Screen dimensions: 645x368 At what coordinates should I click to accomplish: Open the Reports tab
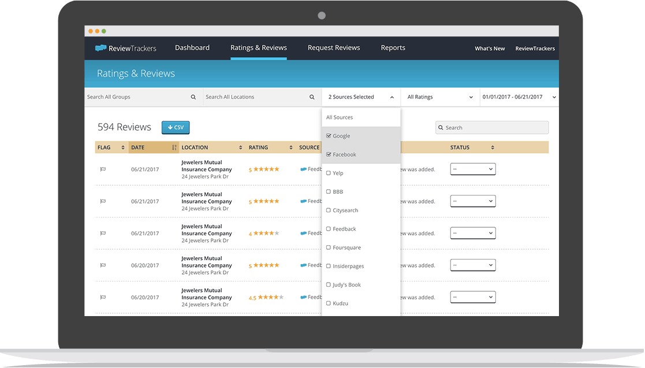click(x=393, y=48)
